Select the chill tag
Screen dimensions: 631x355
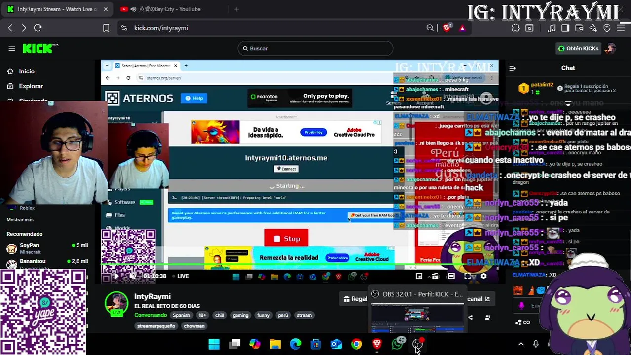219,315
